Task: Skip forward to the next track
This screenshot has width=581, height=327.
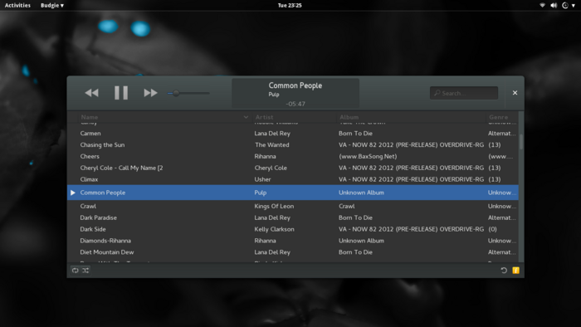Action: coord(150,93)
